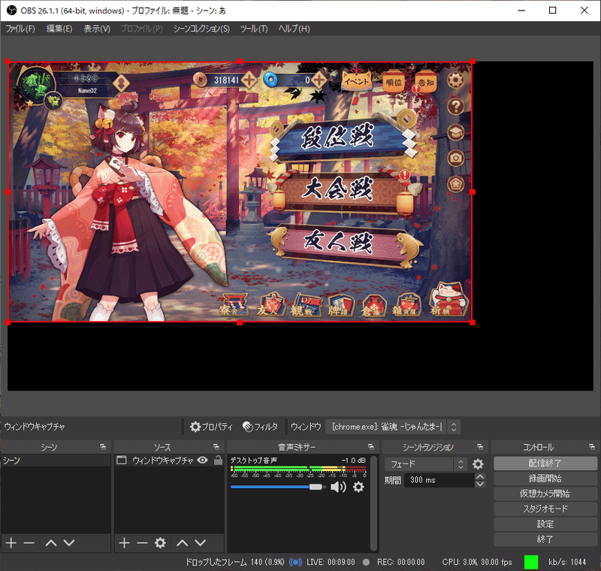Viewport: 601px width, 571px height.
Task: Click the 録画開始 button
Action: [x=545, y=479]
